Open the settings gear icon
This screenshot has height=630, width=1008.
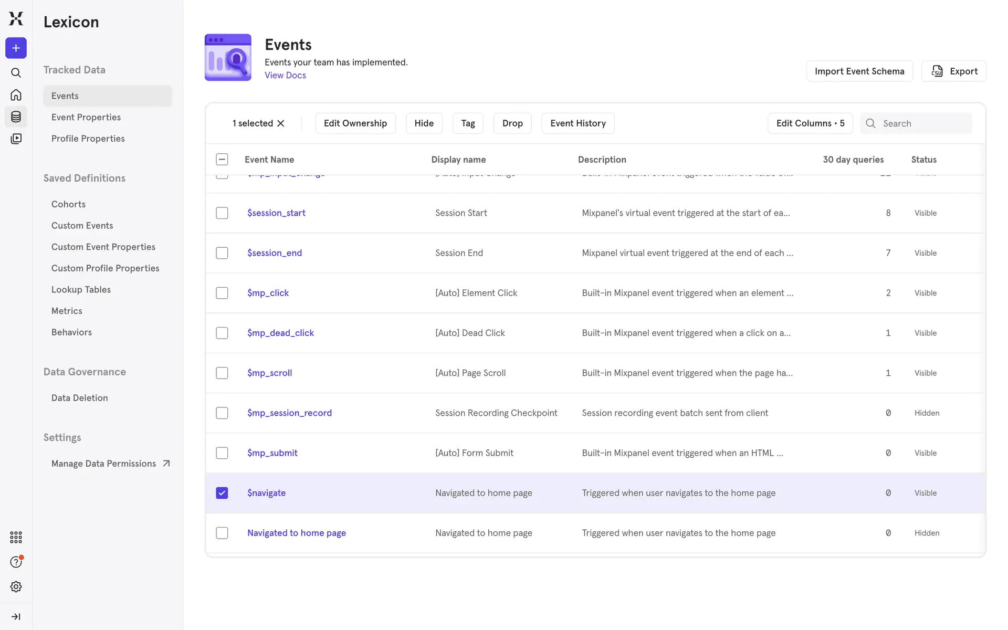16,586
